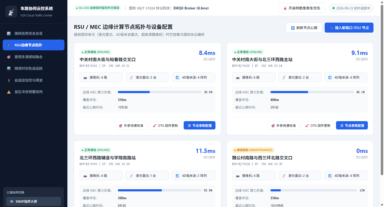Click the rocket icon in RSU-BJ-0102 OTA button
Screen dimensions: 384x207
(307, 126)
